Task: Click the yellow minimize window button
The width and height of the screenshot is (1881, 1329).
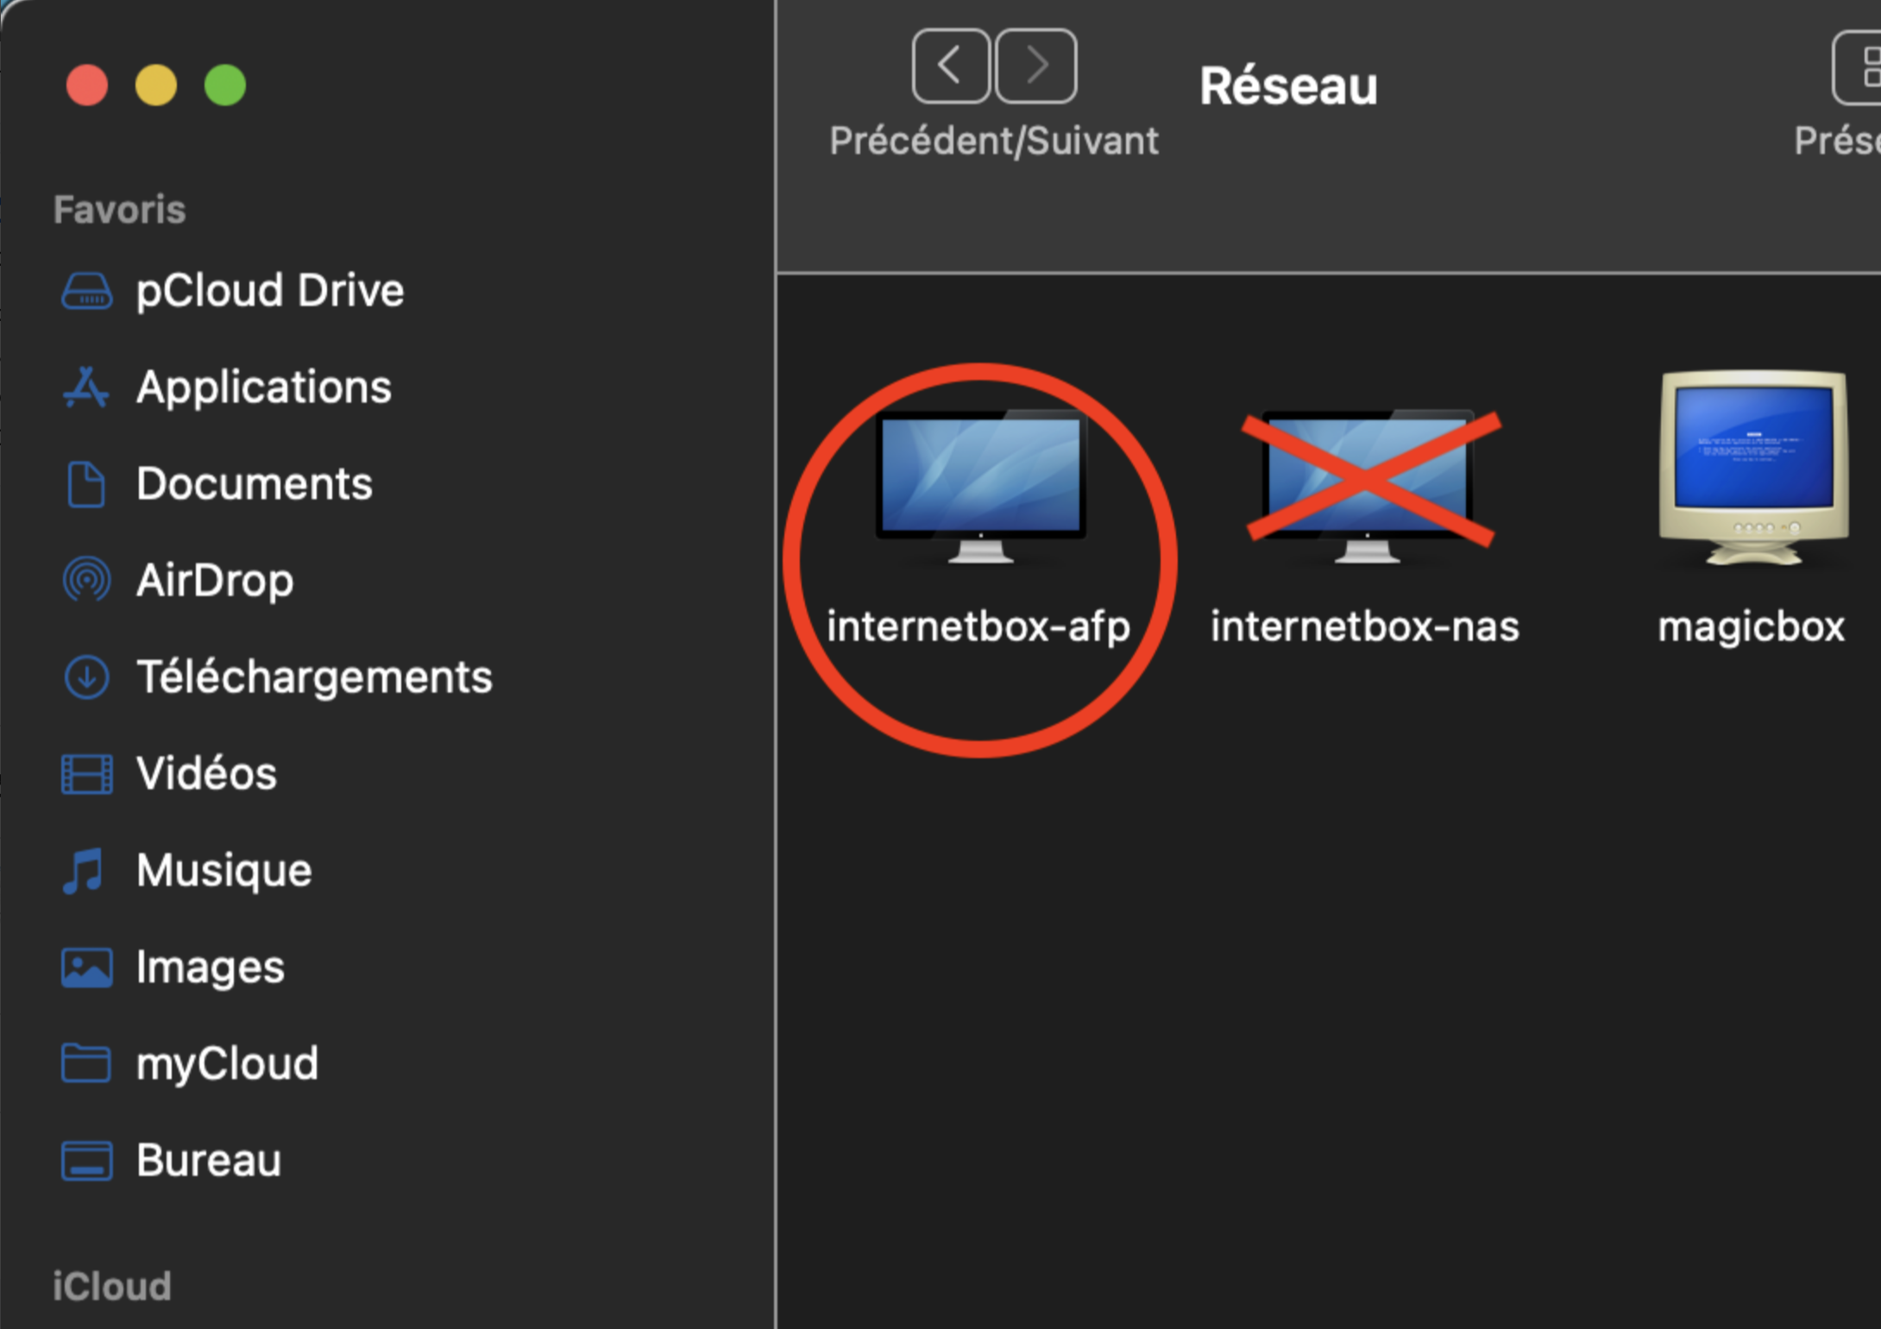Action: [x=156, y=85]
